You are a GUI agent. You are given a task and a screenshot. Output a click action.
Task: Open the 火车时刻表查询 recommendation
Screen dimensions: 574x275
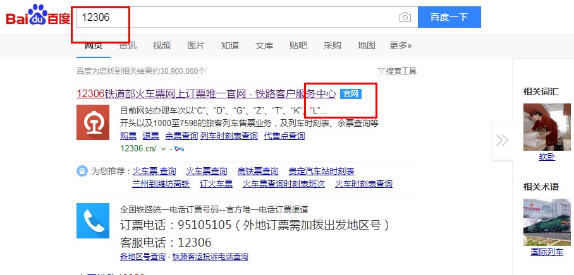coord(364,184)
